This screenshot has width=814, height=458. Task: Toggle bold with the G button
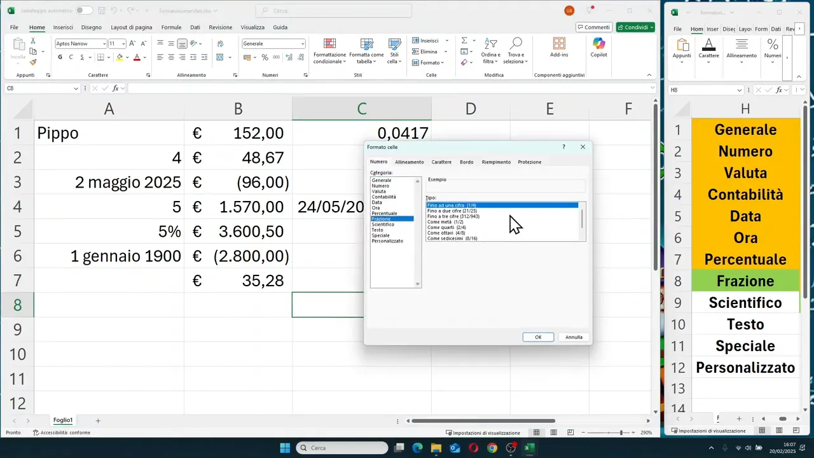pyautogui.click(x=60, y=57)
